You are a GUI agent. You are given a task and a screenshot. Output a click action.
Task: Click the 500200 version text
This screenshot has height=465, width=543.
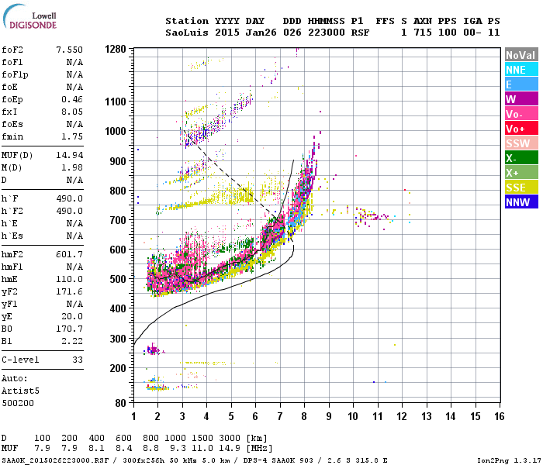click(18, 403)
